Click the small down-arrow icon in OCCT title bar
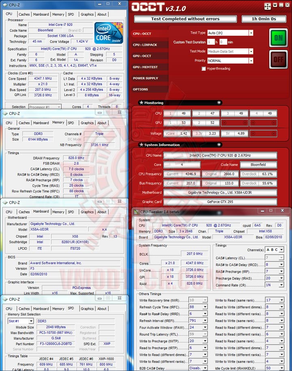 point(275,5)
